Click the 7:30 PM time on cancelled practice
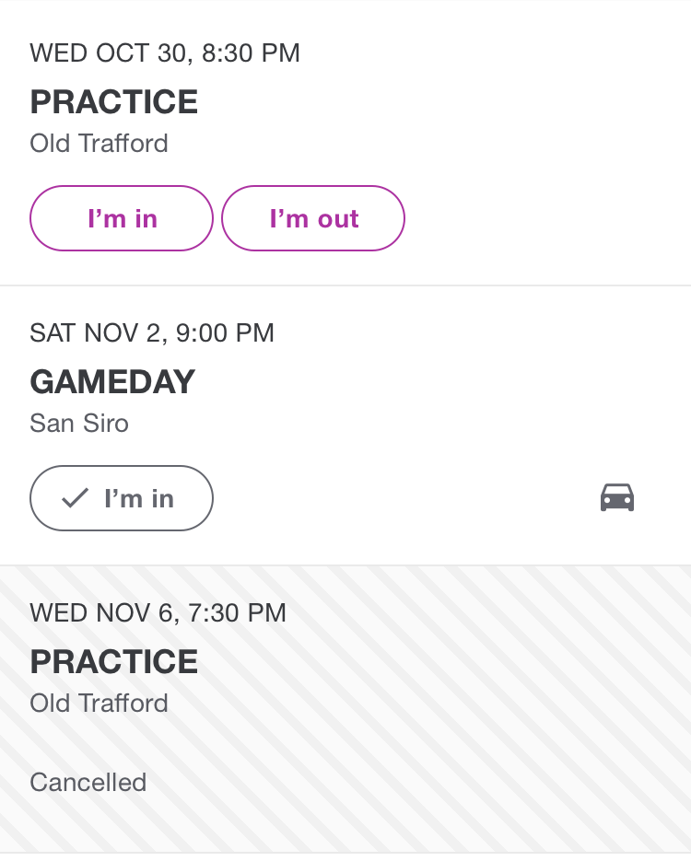This screenshot has height=861, width=691. tap(238, 613)
